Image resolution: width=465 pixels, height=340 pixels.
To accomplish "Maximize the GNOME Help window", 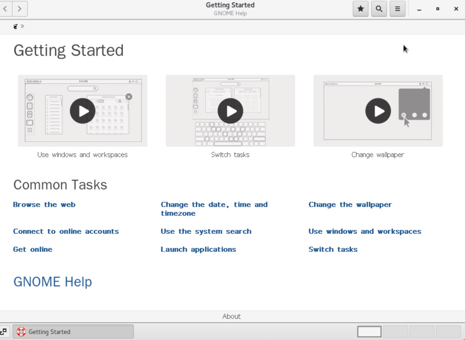I will point(438,9).
